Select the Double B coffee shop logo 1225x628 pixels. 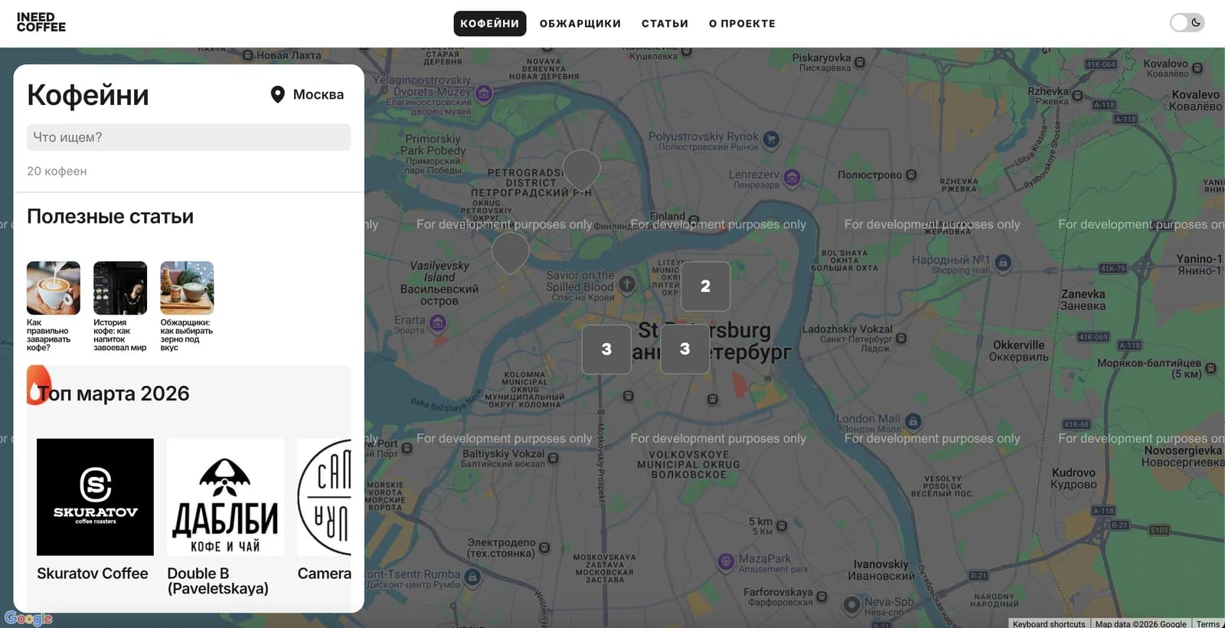point(225,497)
